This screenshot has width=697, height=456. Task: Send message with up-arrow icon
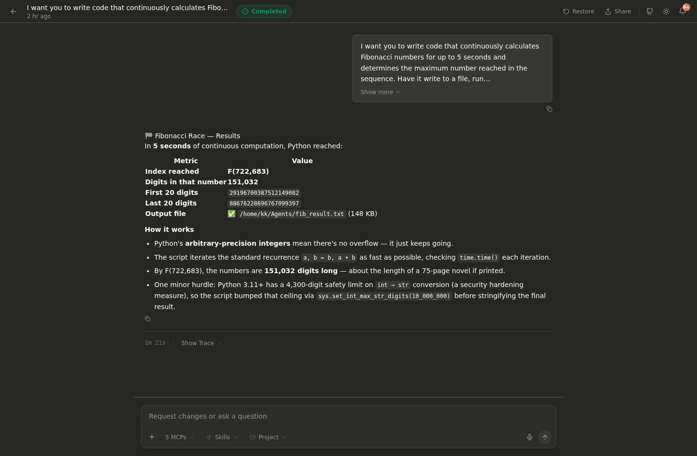point(545,437)
